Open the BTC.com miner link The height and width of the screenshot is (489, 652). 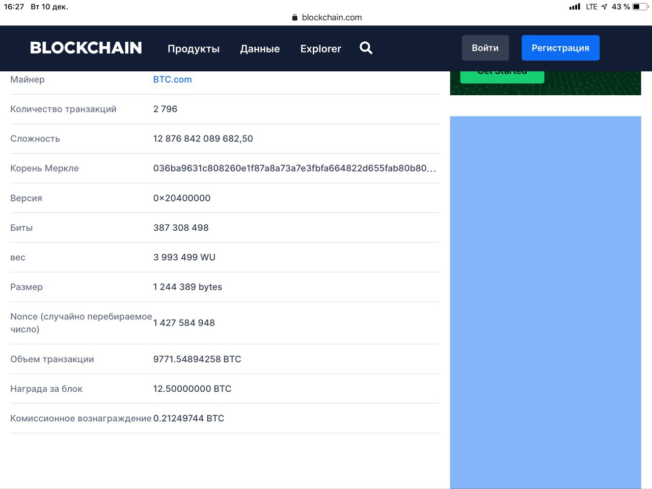173,79
